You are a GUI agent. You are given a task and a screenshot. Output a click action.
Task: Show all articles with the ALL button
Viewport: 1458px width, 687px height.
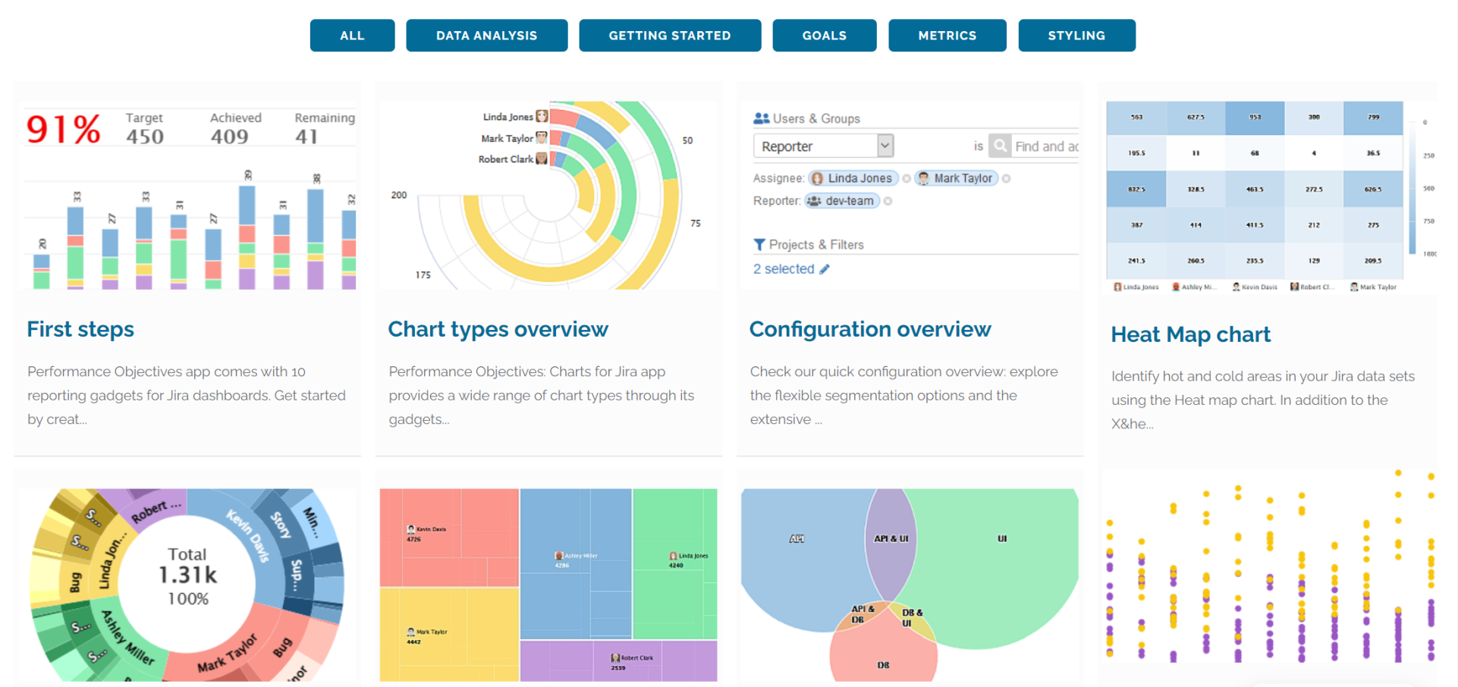352,36
